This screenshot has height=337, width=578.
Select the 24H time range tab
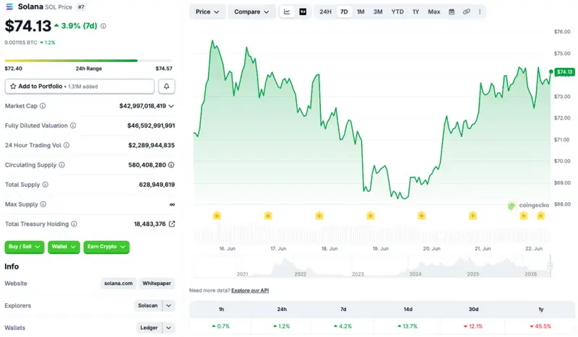325,12
